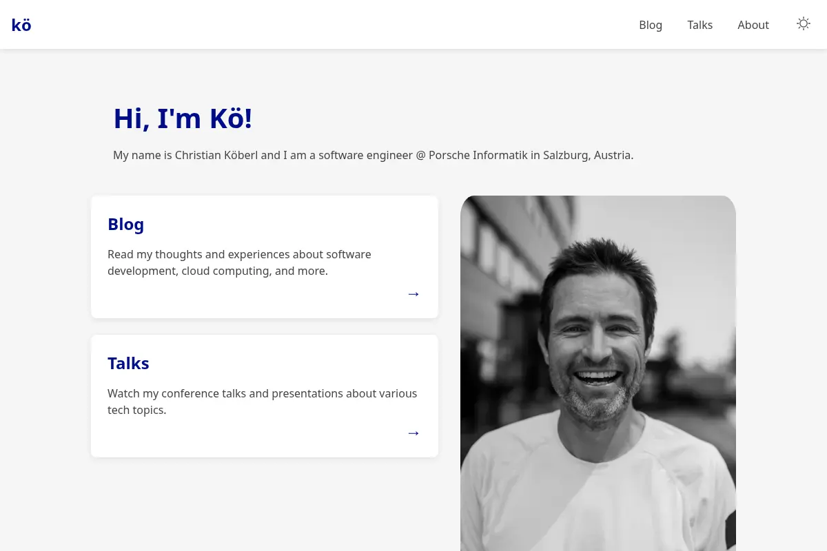
Task: Click the Blog card description text
Action: coord(239,262)
